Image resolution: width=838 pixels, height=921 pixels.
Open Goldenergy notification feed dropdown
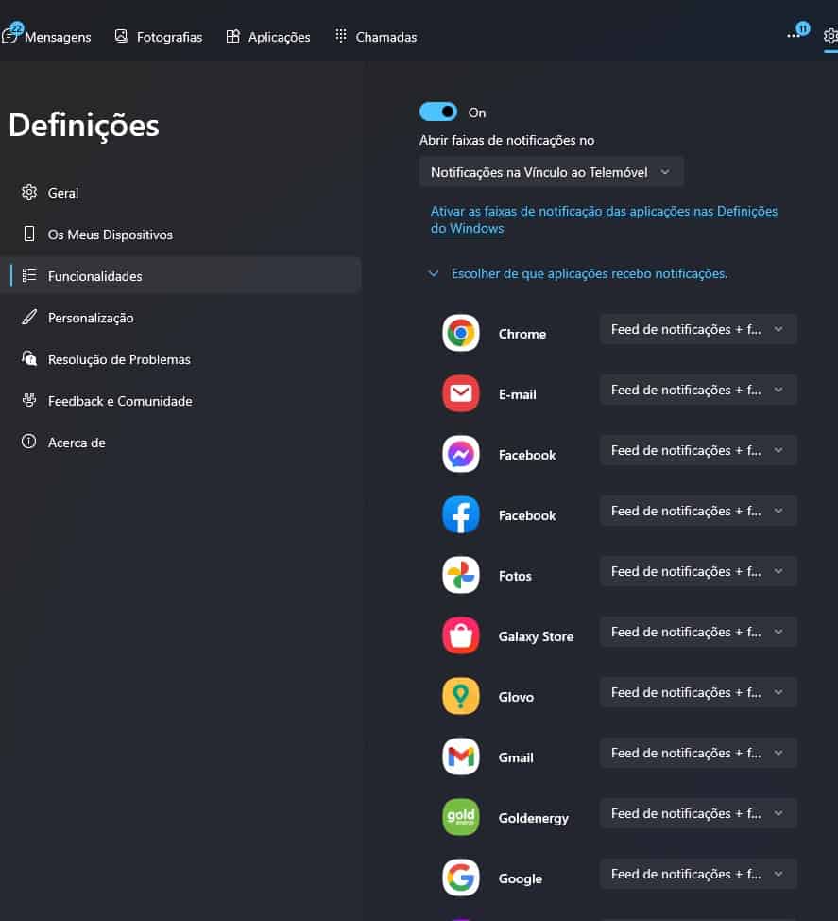coord(698,813)
